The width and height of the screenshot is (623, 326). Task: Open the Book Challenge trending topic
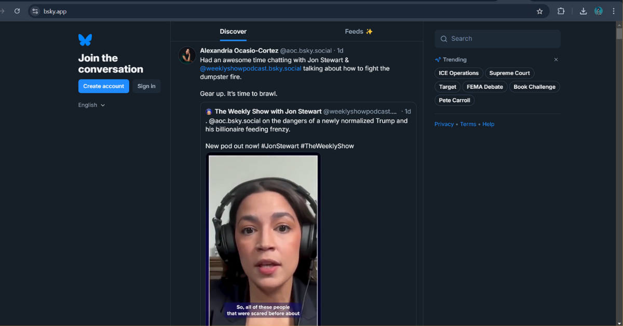click(534, 87)
